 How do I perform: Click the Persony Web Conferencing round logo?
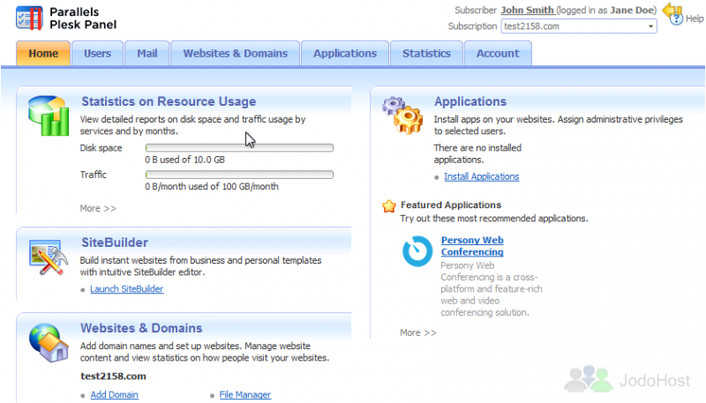pos(417,251)
